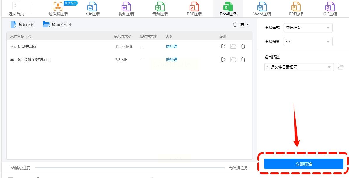Switch to the PPT压缩 tab
349x178 pixels.
pos(296,9)
